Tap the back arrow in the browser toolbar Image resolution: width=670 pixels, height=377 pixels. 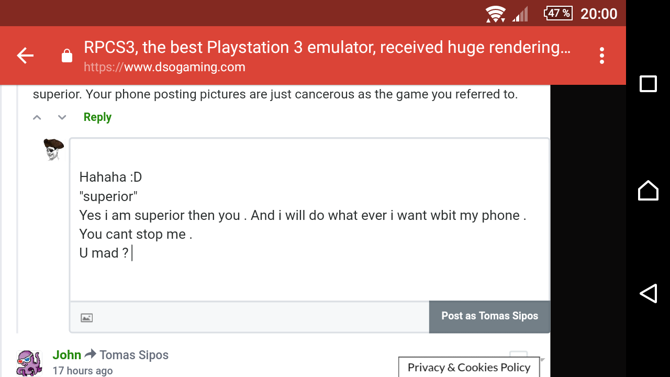(25, 56)
